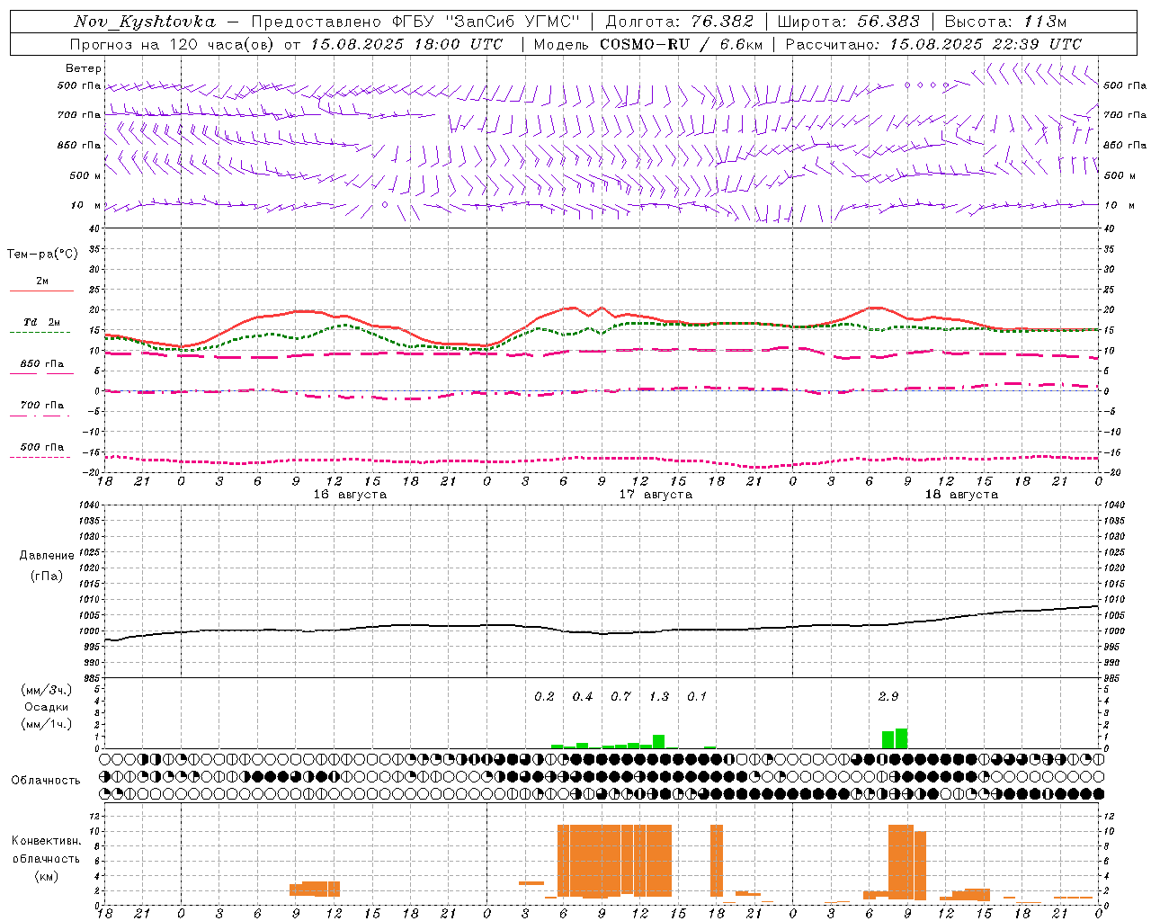This screenshot has width=1151, height=921.
Task: Click the precipitation amount 0.7
Action: [x=620, y=696]
